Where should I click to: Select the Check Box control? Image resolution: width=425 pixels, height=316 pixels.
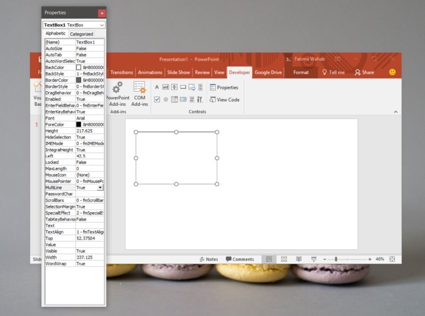157,100
